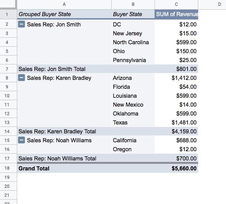Image resolution: width=226 pixels, height=204 pixels.
Task: Select column A header
Action: (x=64, y=4)
